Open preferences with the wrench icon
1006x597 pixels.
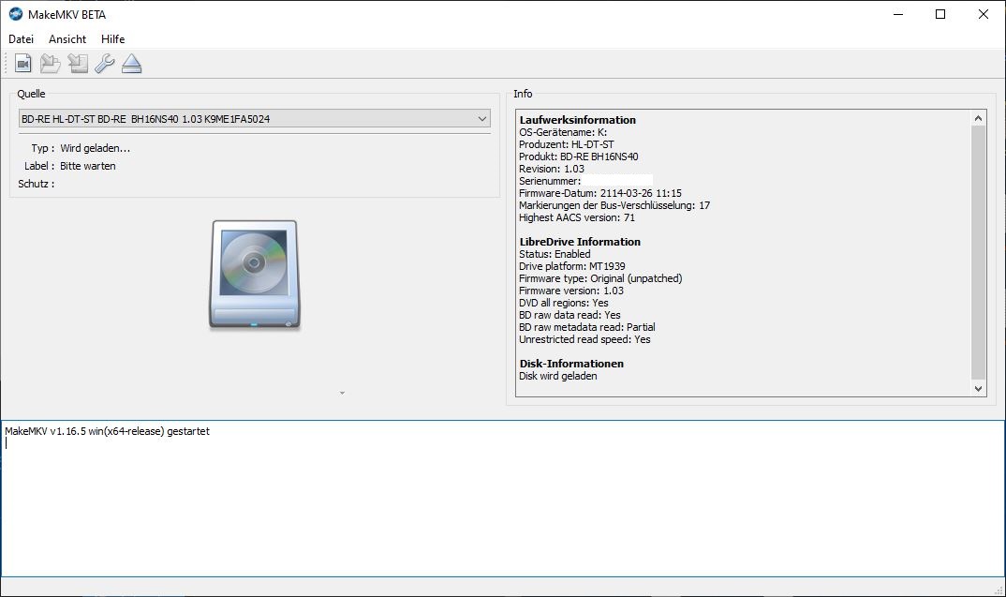pos(105,64)
